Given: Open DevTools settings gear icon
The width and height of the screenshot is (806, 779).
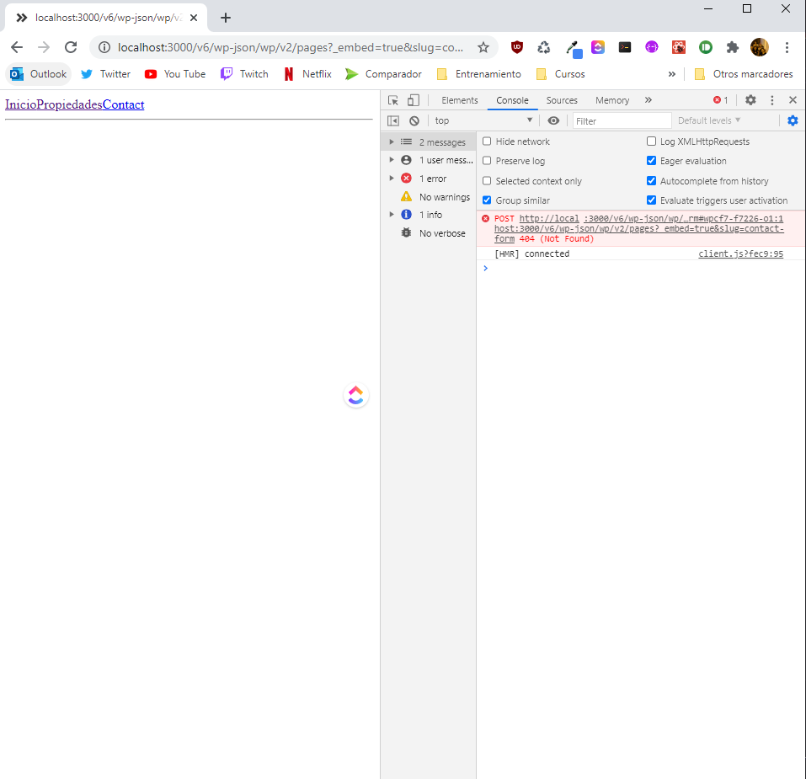Looking at the screenshot, I should tap(750, 100).
